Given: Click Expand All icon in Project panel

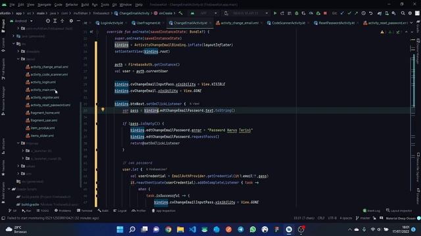Looking at the screenshot, I should pos(55,21).
